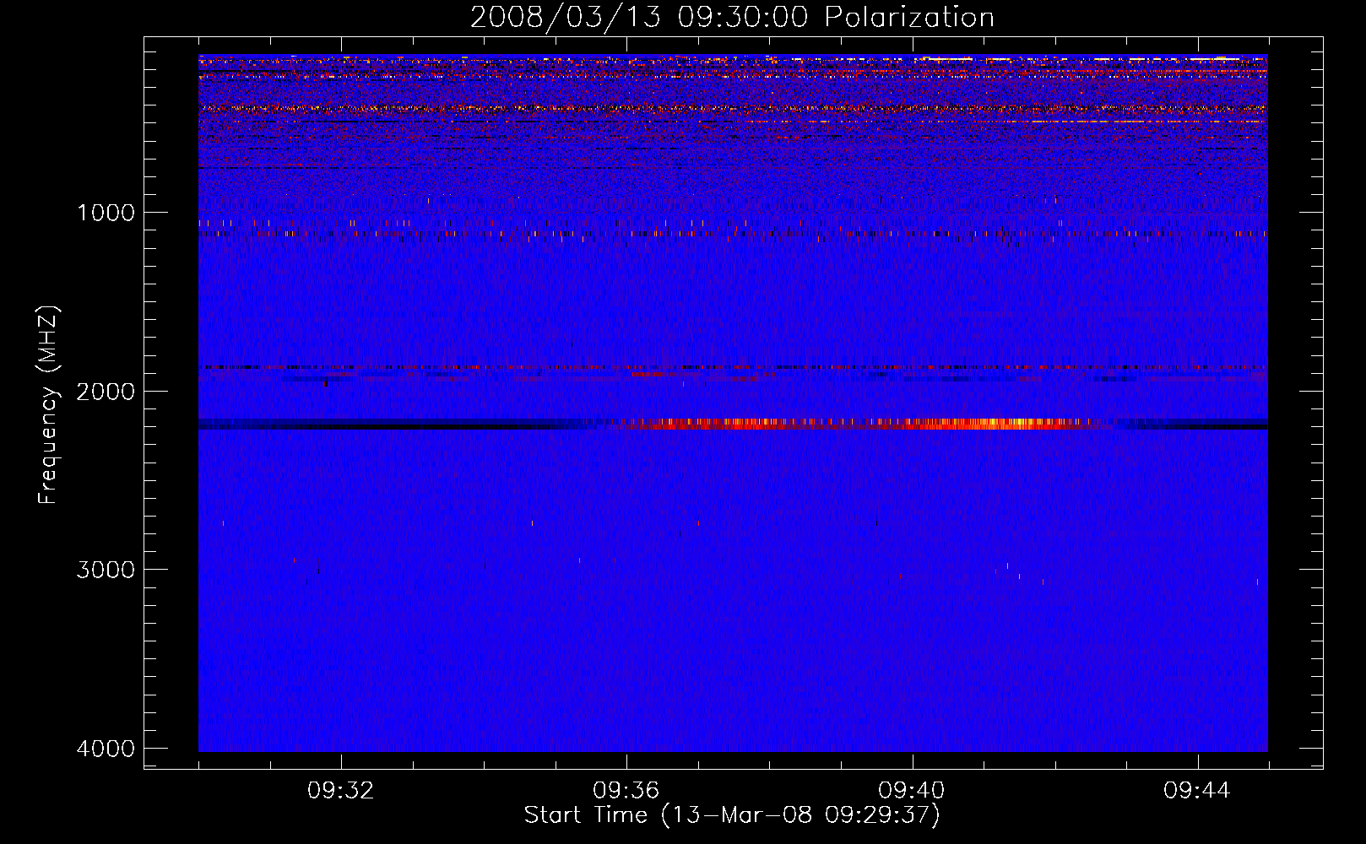Click the 'Start Time (13-Mar-08 09:29:37)' label
Screen dimensions: 1366x844
[x=732, y=815]
